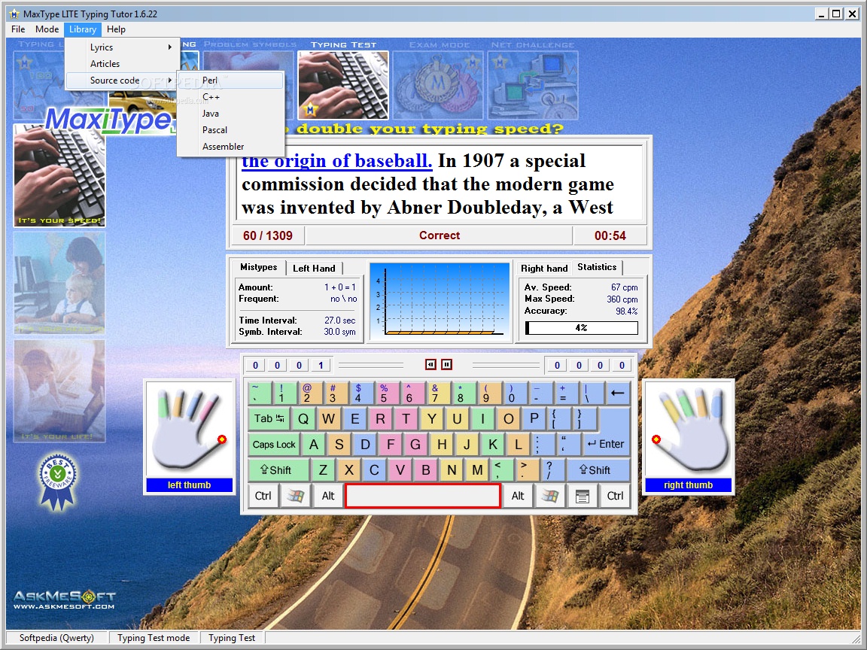Choose Perl source code
867x650 pixels.
(x=230, y=80)
